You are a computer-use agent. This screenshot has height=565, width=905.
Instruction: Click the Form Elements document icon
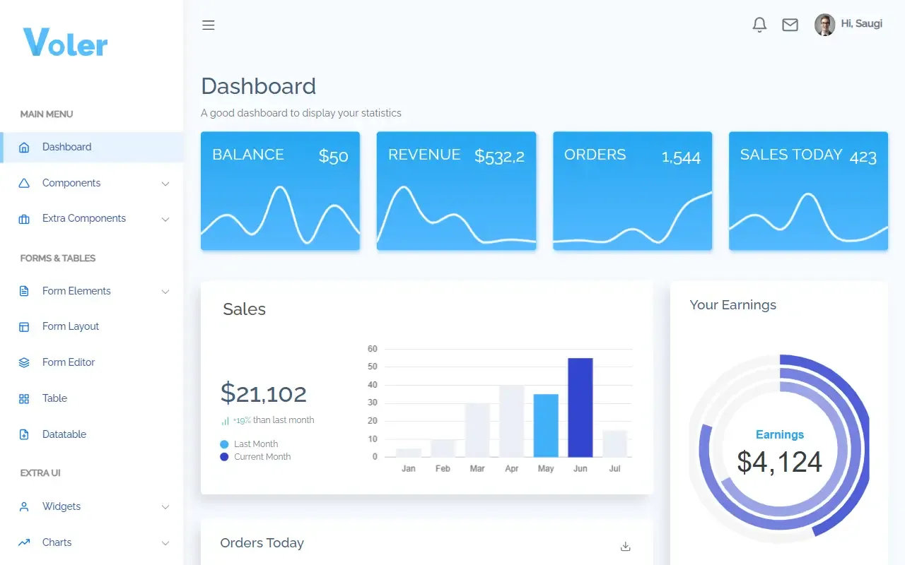pyautogui.click(x=24, y=291)
